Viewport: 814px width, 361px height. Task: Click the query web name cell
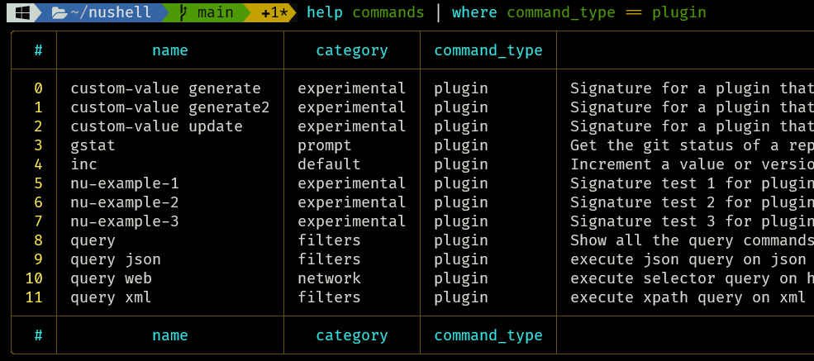click(111, 278)
